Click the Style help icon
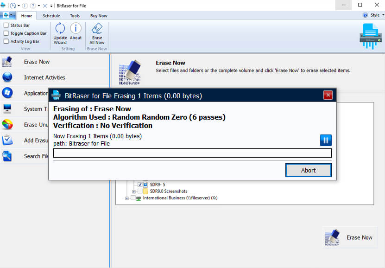Screen dimensions: 385x268 tap(365, 15)
